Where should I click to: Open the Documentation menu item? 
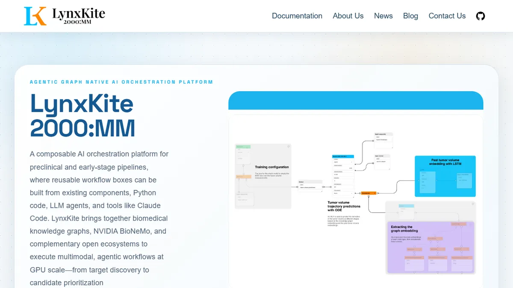(297, 16)
